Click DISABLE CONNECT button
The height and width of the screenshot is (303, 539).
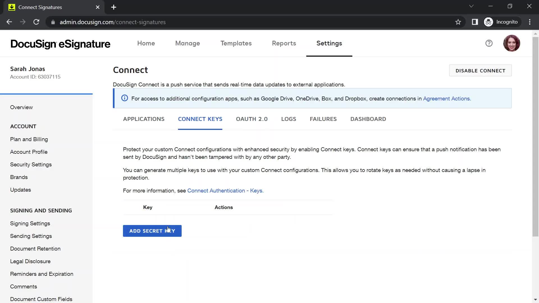coord(481,70)
